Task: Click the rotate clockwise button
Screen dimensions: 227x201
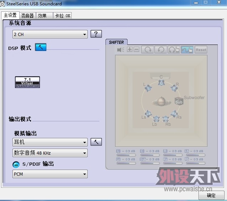Action: pos(148,50)
